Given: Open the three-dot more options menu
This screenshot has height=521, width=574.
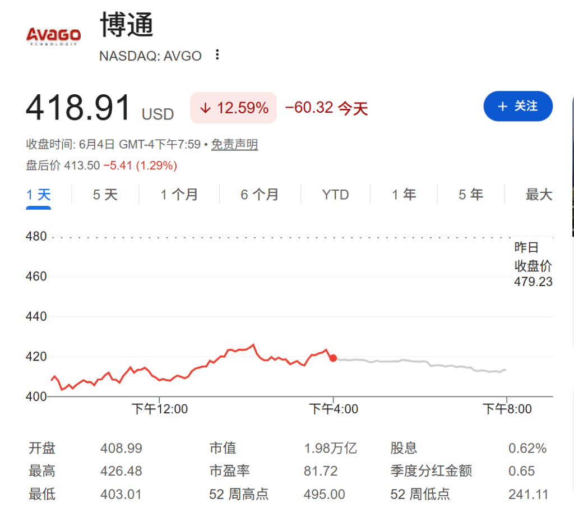Looking at the screenshot, I should (x=217, y=55).
